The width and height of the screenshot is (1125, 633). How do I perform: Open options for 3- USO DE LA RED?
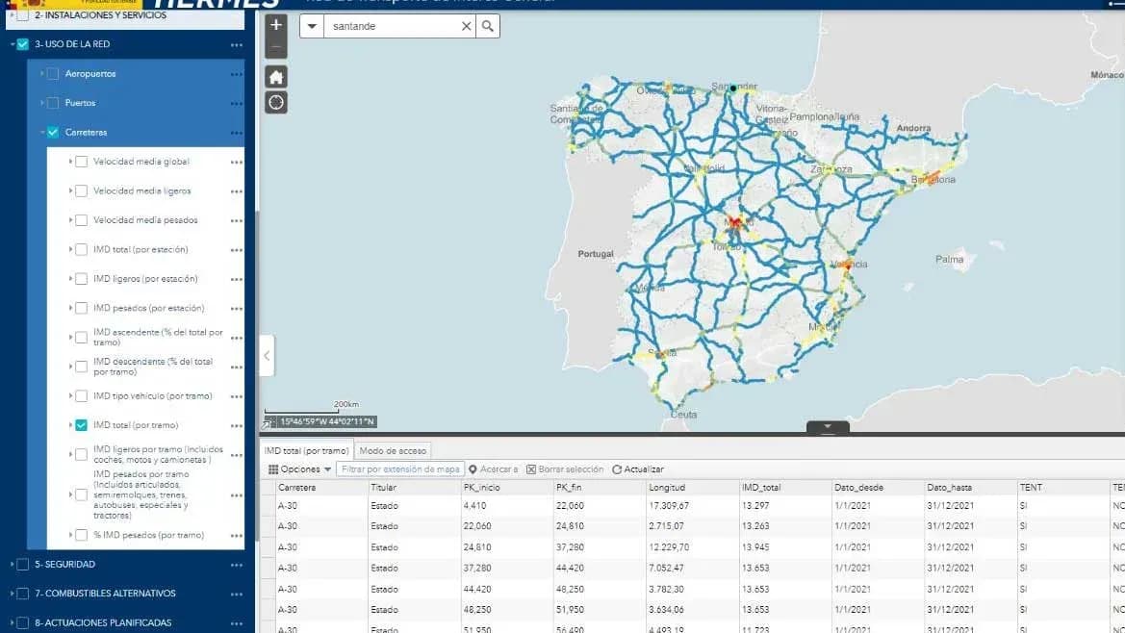click(236, 45)
